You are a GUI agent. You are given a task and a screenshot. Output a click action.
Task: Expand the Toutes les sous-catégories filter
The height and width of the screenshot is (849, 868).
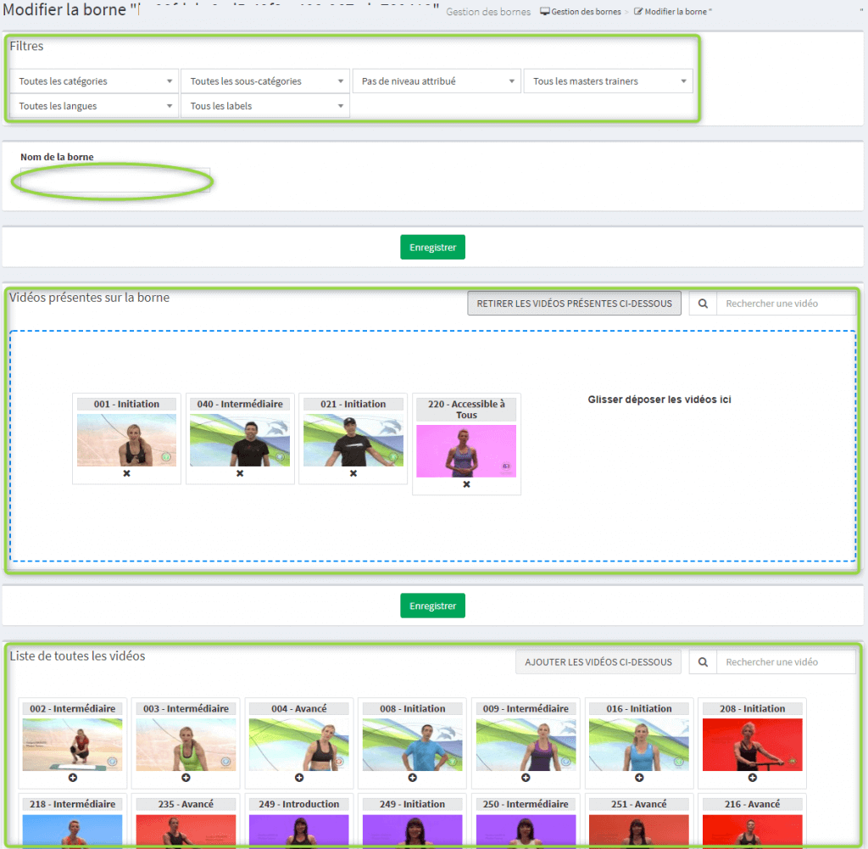pos(264,81)
